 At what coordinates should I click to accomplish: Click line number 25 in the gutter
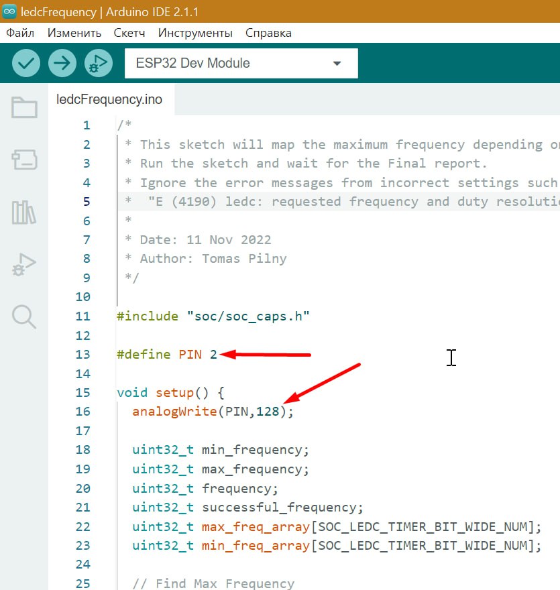[82, 583]
